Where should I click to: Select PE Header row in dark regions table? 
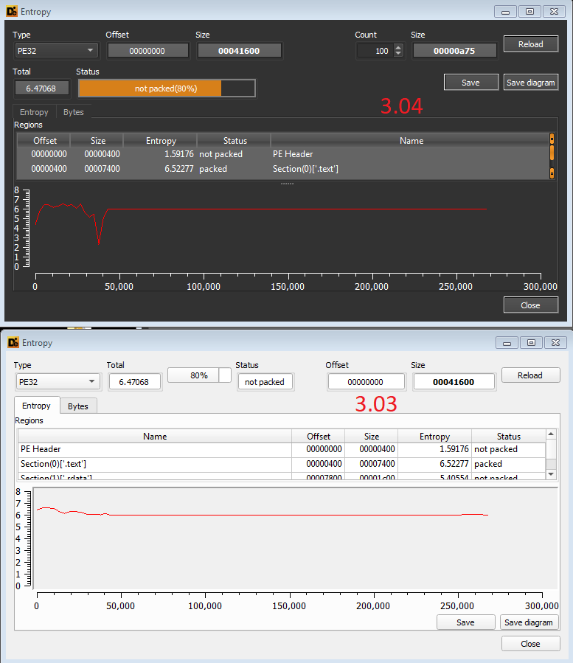(x=282, y=154)
